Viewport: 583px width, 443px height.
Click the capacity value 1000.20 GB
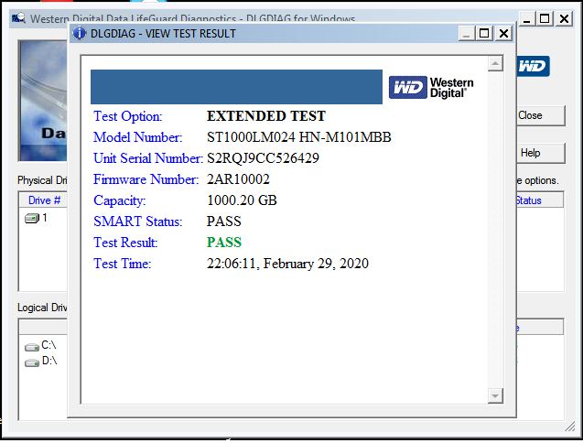[x=242, y=200]
